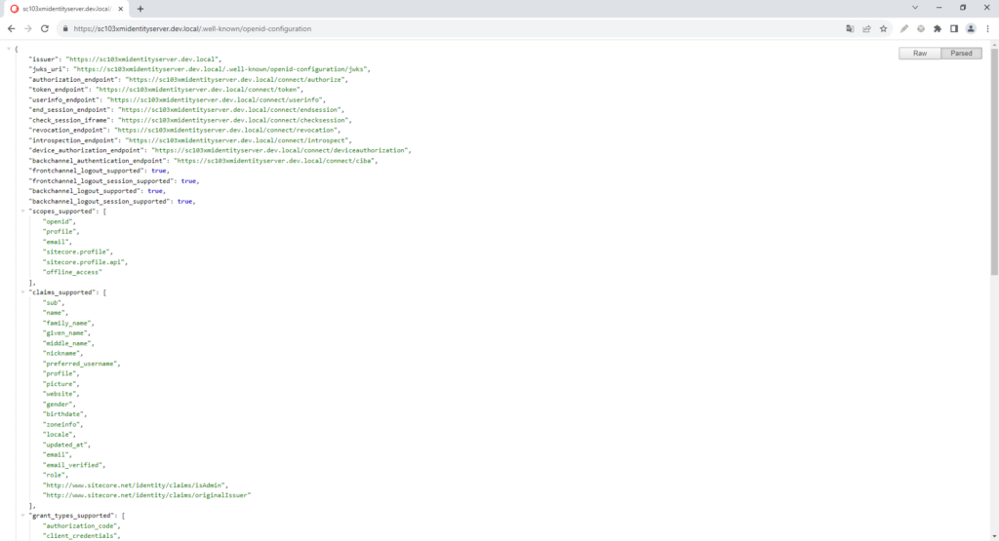This screenshot has height=541, width=999.
Task: Open the Extensions puzzle piece menu
Action: pyautogui.click(x=938, y=28)
